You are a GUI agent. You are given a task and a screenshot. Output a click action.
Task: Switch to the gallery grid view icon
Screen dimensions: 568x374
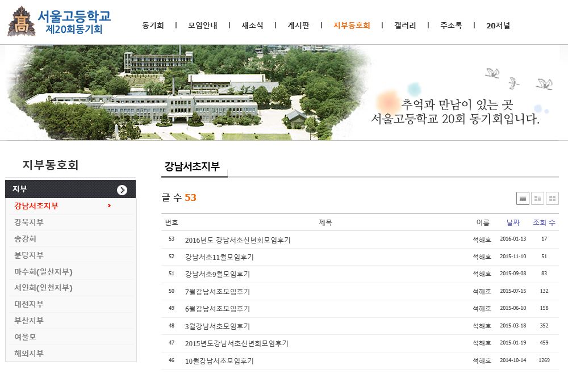(x=552, y=198)
